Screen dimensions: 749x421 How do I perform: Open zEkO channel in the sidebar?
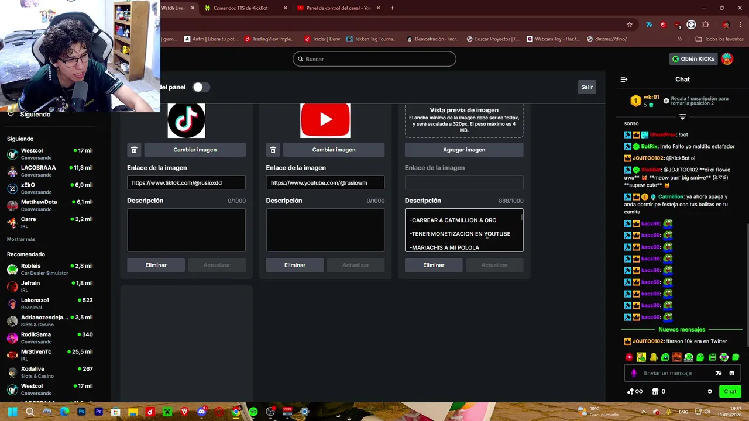point(50,188)
